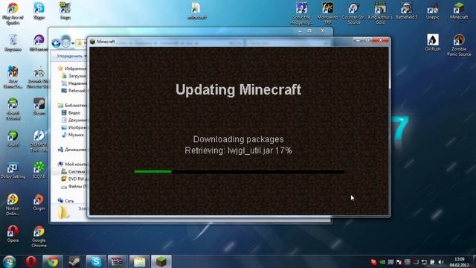The width and height of the screenshot is (476, 268).
Task: Click the Minecraft taskbar button
Action: pos(161,261)
